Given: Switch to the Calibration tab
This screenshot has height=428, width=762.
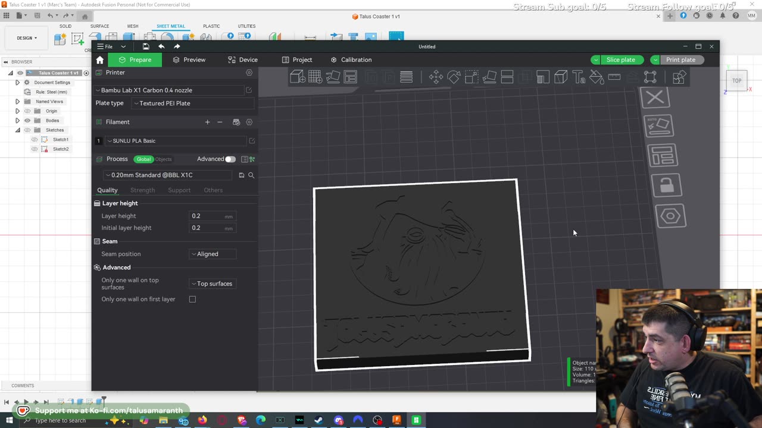Looking at the screenshot, I should (351, 60).
